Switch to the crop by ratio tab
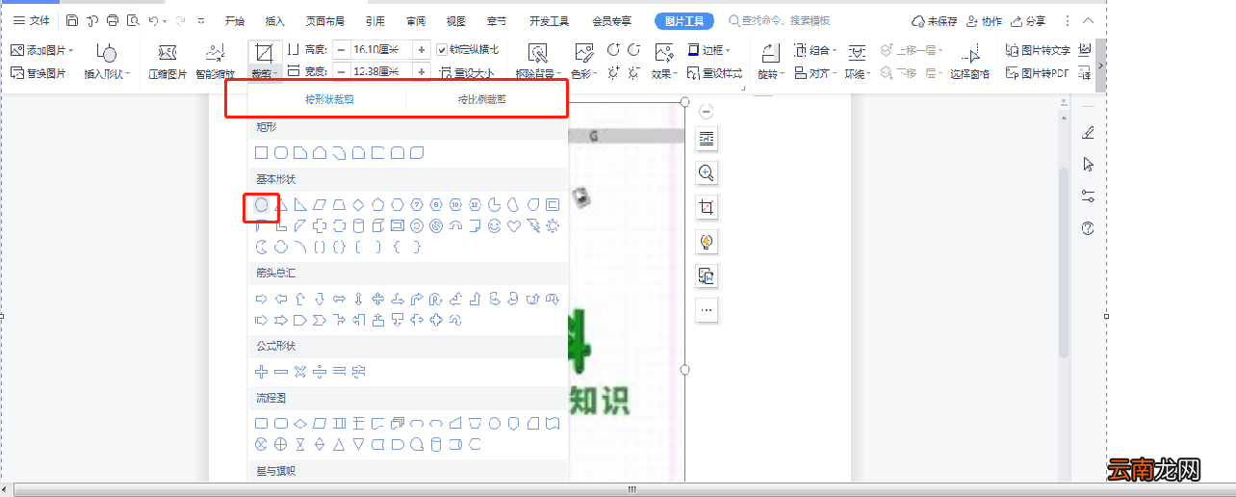The height and width of the screenshot is (497, 1236). [x=481, y=99]
